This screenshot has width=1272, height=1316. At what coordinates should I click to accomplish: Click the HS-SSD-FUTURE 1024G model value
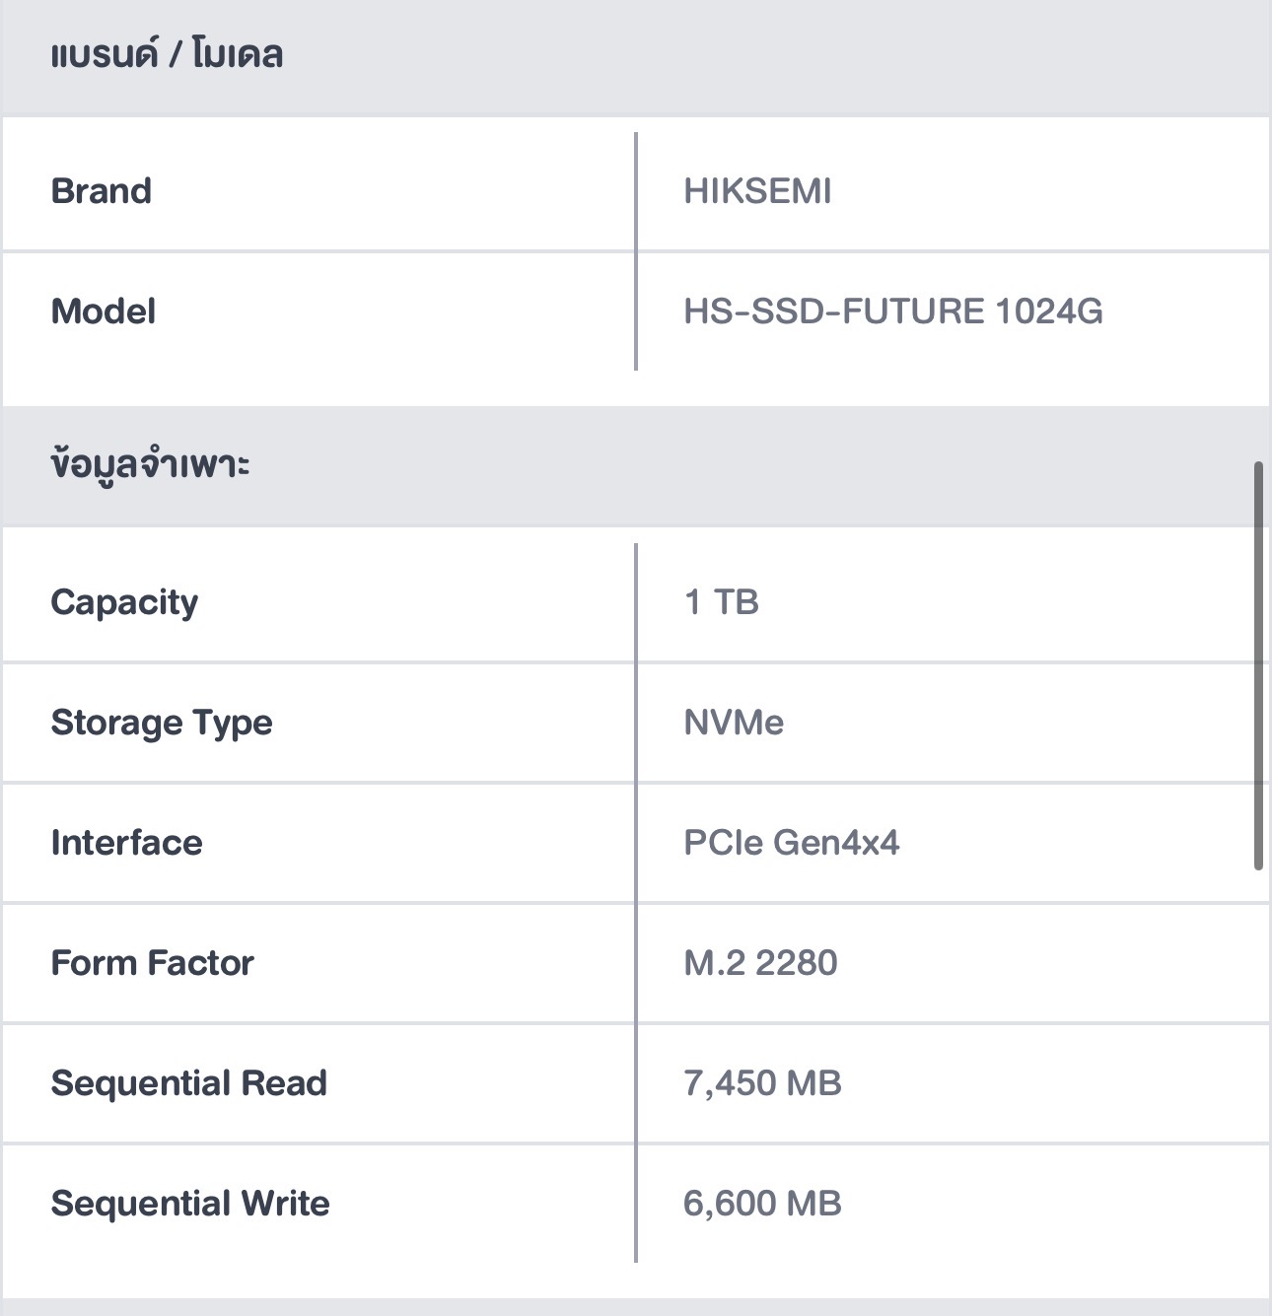pyautogui.click(x=892, y=312)
